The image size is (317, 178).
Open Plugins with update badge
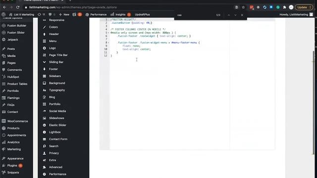tap(12, 166)
